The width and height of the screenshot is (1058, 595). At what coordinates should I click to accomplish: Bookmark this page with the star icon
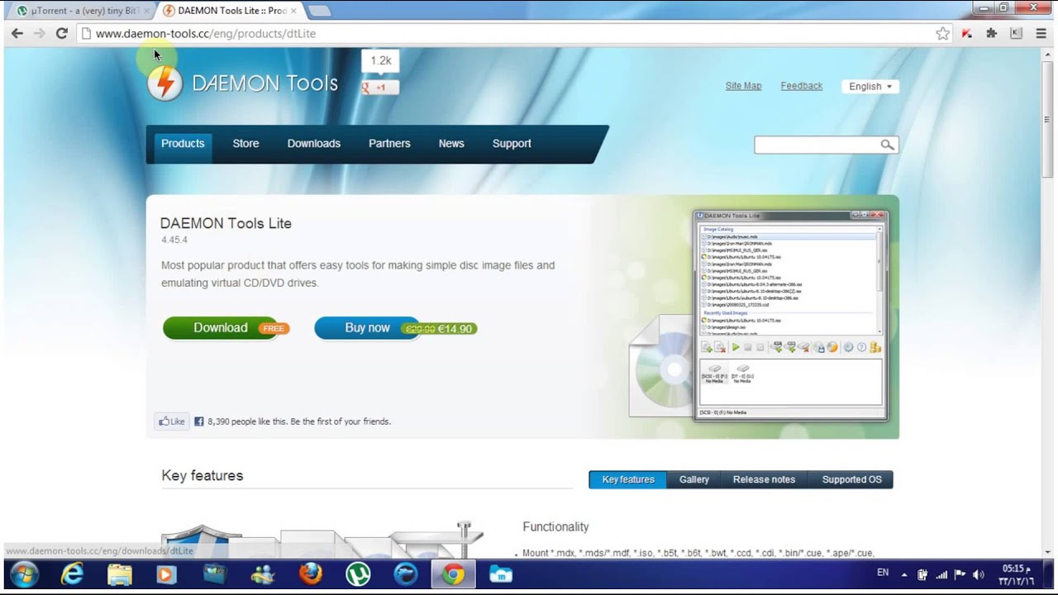[942, 33]
